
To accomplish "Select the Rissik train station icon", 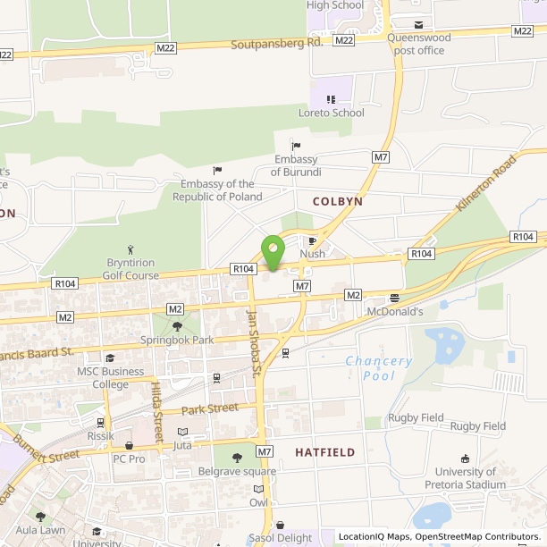I will (100, 423).
